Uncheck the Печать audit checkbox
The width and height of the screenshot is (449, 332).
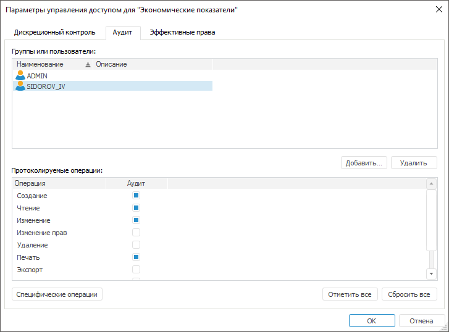click(136, 257)
